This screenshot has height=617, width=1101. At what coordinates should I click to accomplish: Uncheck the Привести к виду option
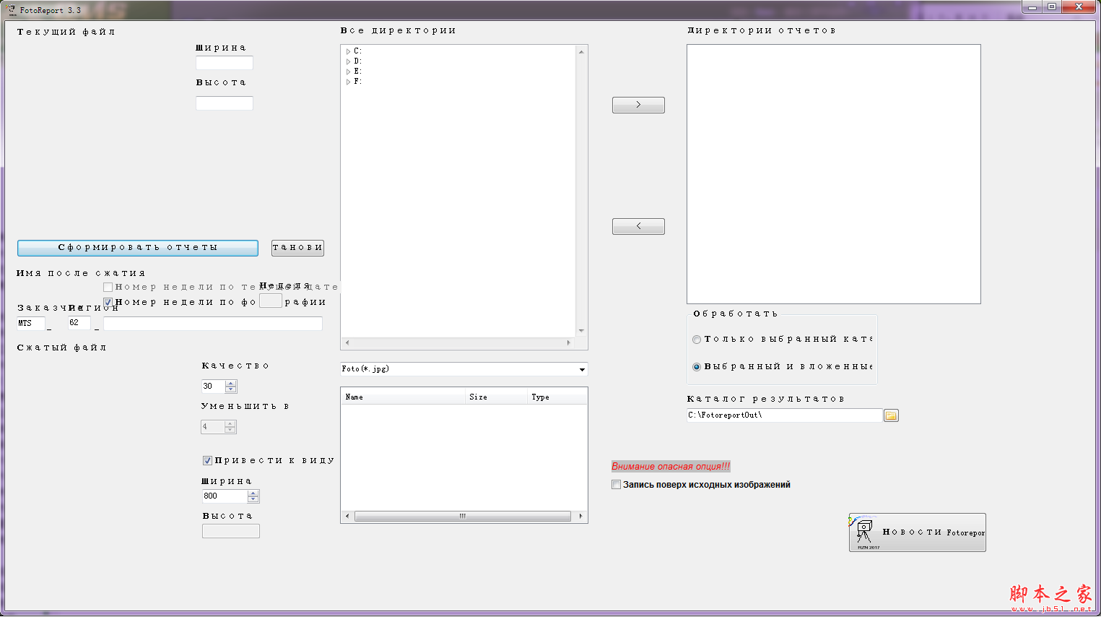207,460
